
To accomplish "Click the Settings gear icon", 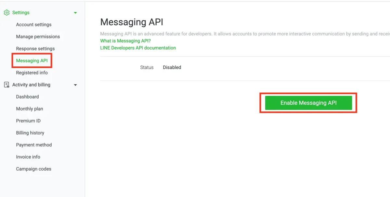I will coord(6,12).
